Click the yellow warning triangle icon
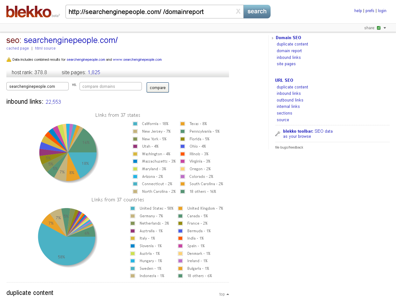 pyautogui.click(x=9, y=59)
